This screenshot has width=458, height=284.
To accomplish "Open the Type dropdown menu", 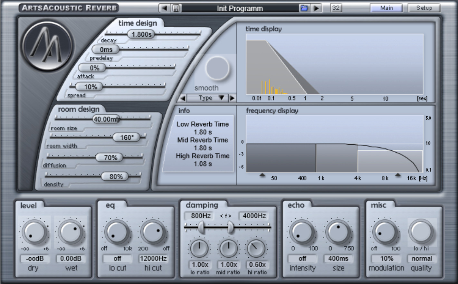I will (x=207, y=98).
